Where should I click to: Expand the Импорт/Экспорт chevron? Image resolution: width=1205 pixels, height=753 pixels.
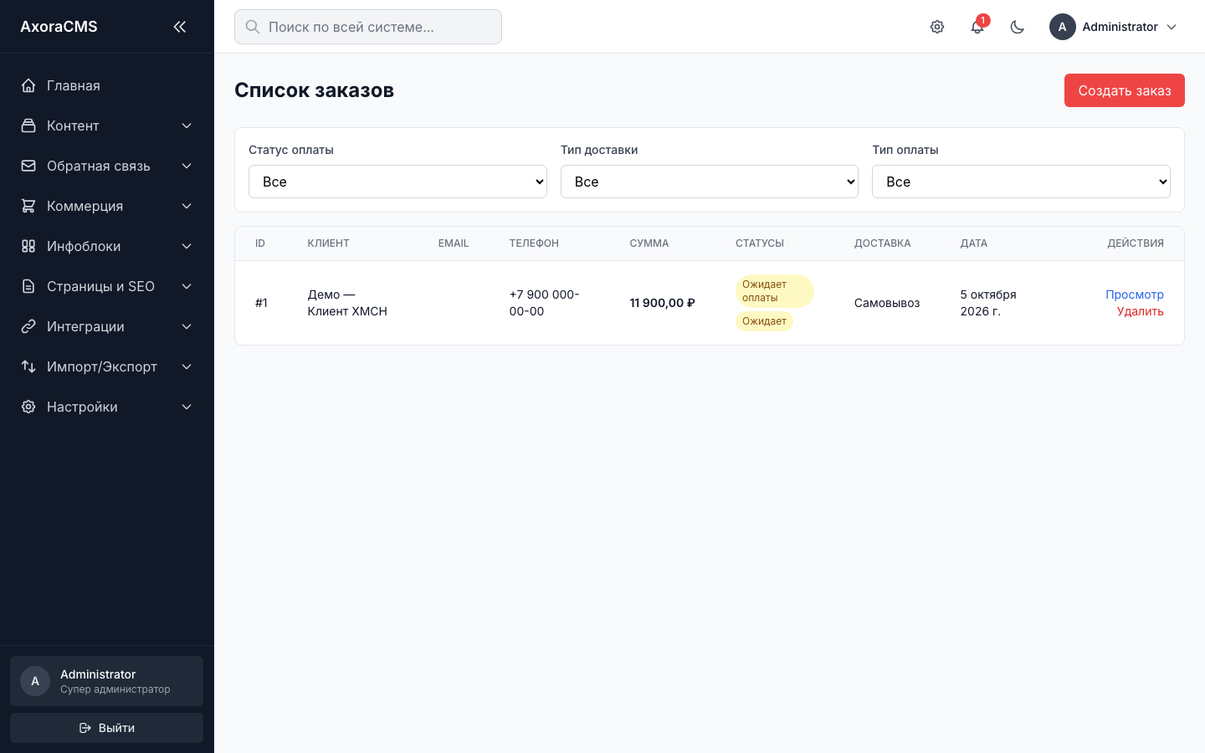pos(187,366)
